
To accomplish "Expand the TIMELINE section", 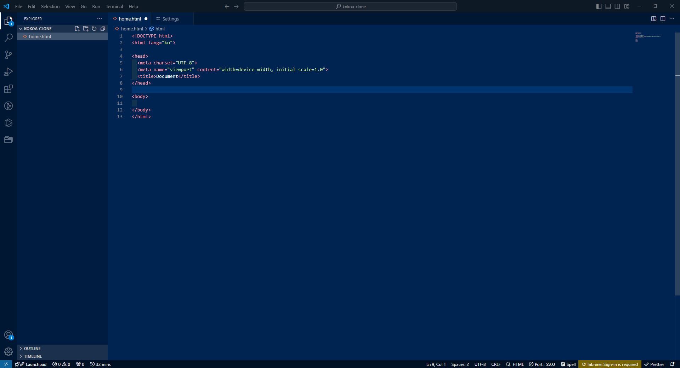I will [x=62, y=356].
